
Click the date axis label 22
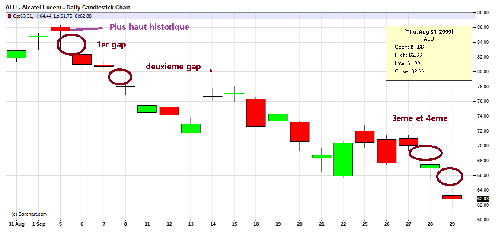point(343,224)
